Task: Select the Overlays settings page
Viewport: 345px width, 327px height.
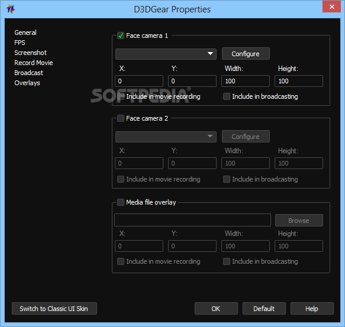Action: click(x=27, y=83)
